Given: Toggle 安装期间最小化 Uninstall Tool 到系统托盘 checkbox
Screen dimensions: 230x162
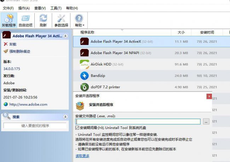Looking at the screenshot, I should coord(77,128).
